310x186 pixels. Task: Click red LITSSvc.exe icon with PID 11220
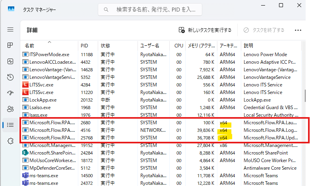click(25, 92)
